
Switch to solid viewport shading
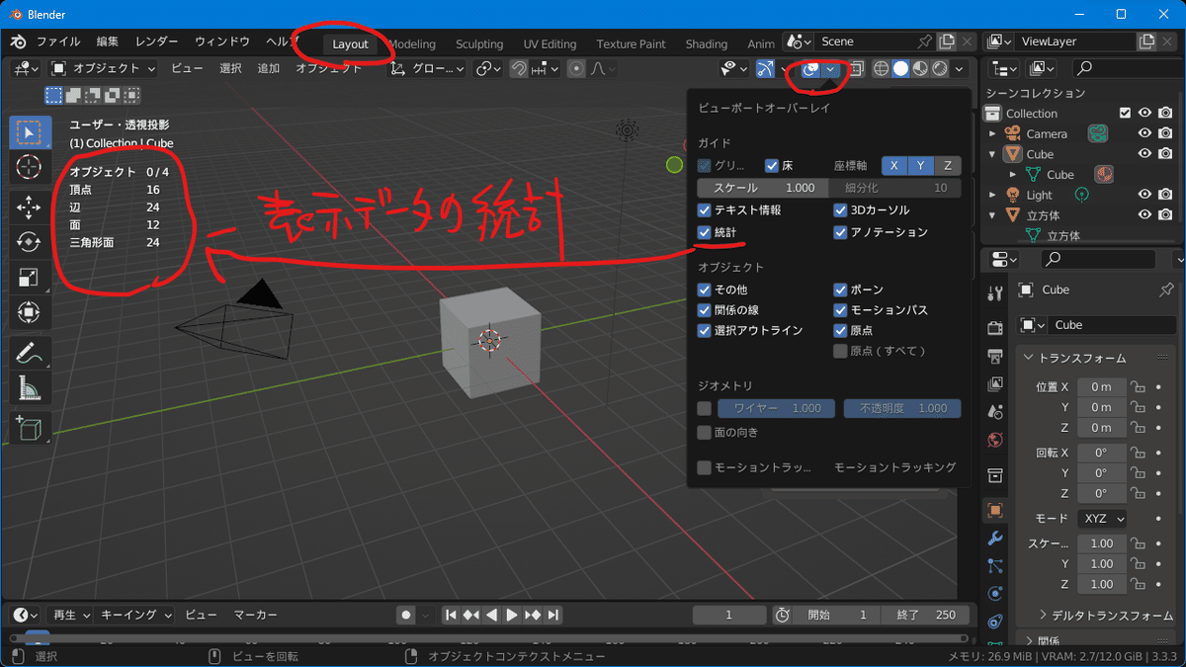[900, 68]
